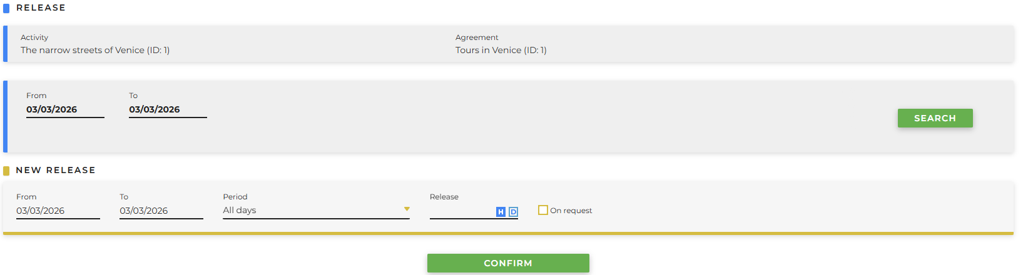Edit the New Release To date

click(161, 211)
